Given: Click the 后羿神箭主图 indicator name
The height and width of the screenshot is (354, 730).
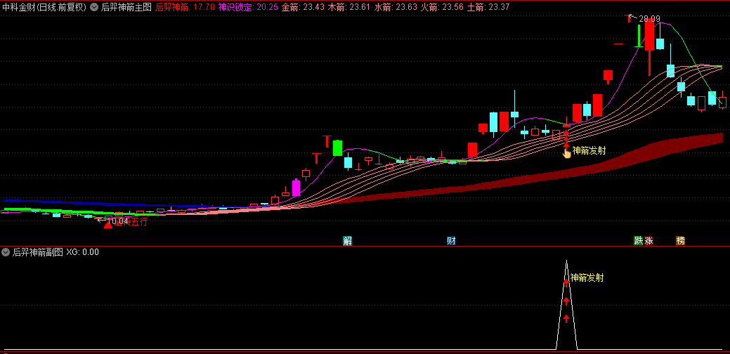Looking at the screenshot, I should click(x=126, y=7).
